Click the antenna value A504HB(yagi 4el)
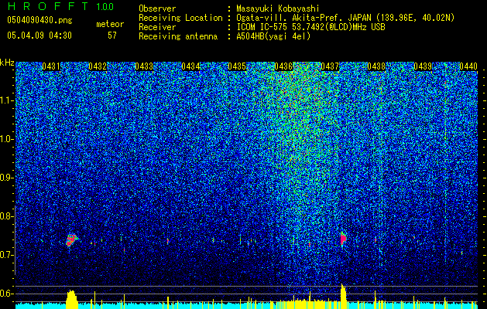The height and width of the screenshot is (309, 487). (x=273, y=36)
